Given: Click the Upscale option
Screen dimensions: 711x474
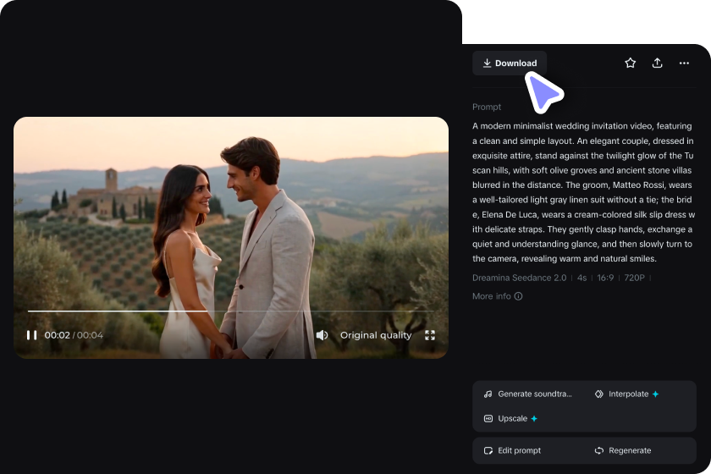Looking at the screenshot, I should (510, 419).
